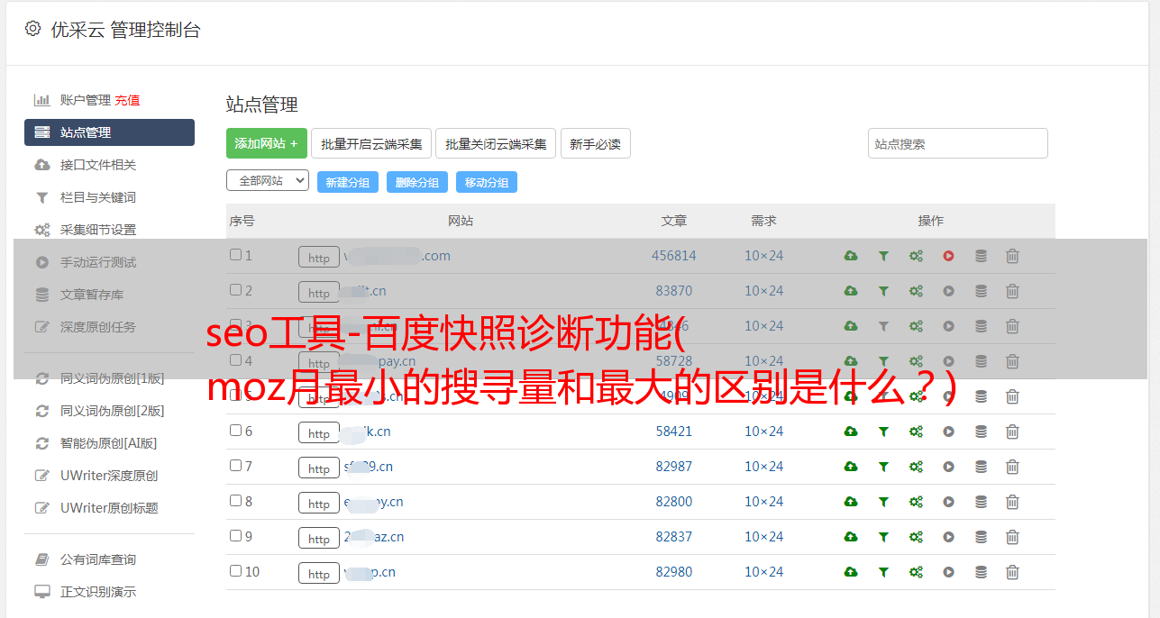Click the database icon in row 2

pos(981,291)
